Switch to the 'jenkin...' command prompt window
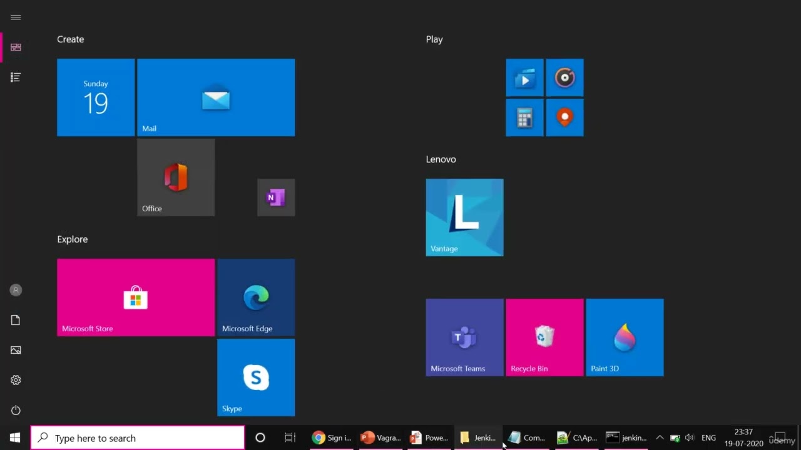The width and height of the screenshot is (801, 450). [x=626, y=437]
